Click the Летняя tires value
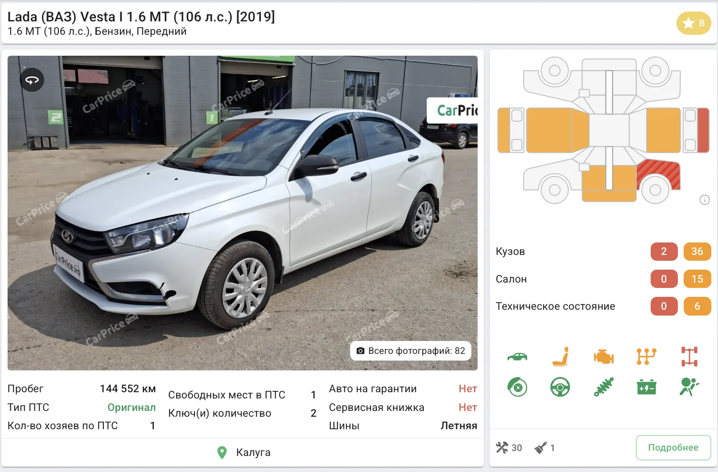This screenshot has width=718, height=472. pyautogui.click(x=459, y=426)
